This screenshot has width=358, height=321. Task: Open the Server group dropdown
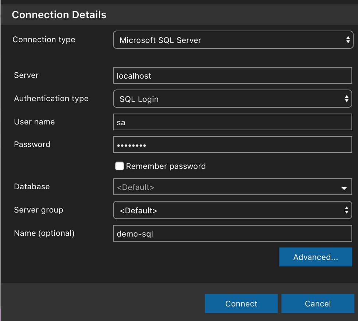233,210
